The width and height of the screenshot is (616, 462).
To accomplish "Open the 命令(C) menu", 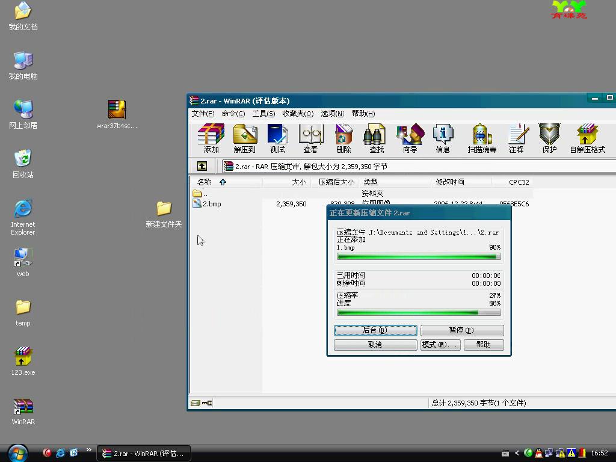I will [233, 114].
